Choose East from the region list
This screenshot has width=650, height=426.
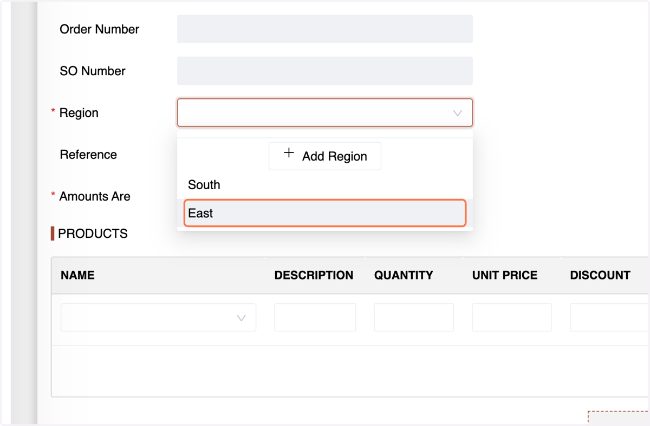(x=324, y=213)
